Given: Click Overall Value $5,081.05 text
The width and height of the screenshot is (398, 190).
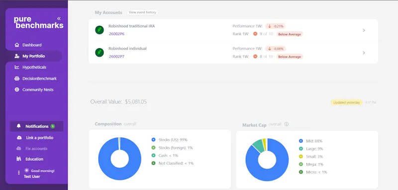Looking at the screenshot, I should (x=118, y=102).
